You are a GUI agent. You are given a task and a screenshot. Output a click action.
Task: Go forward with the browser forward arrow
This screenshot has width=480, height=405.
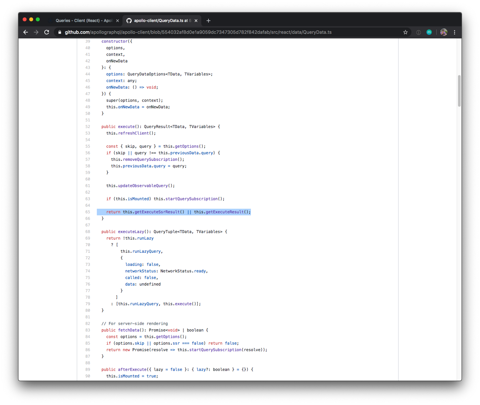click(36, 32)
